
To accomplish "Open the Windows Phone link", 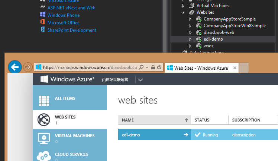I will [63, 15].
